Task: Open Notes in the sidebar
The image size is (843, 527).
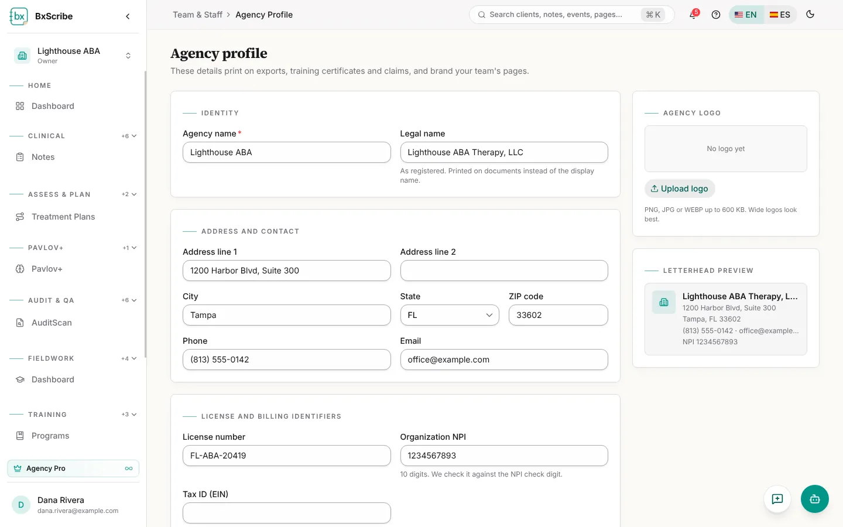Action: (73, 157)
